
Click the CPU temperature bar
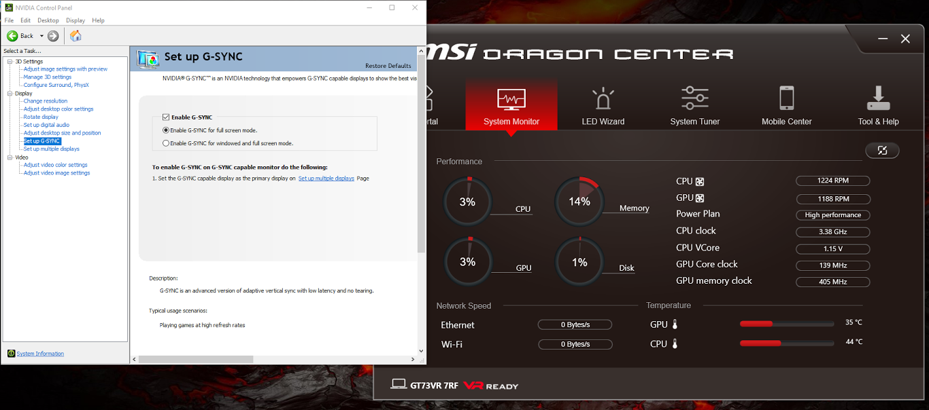pos(787,343)
